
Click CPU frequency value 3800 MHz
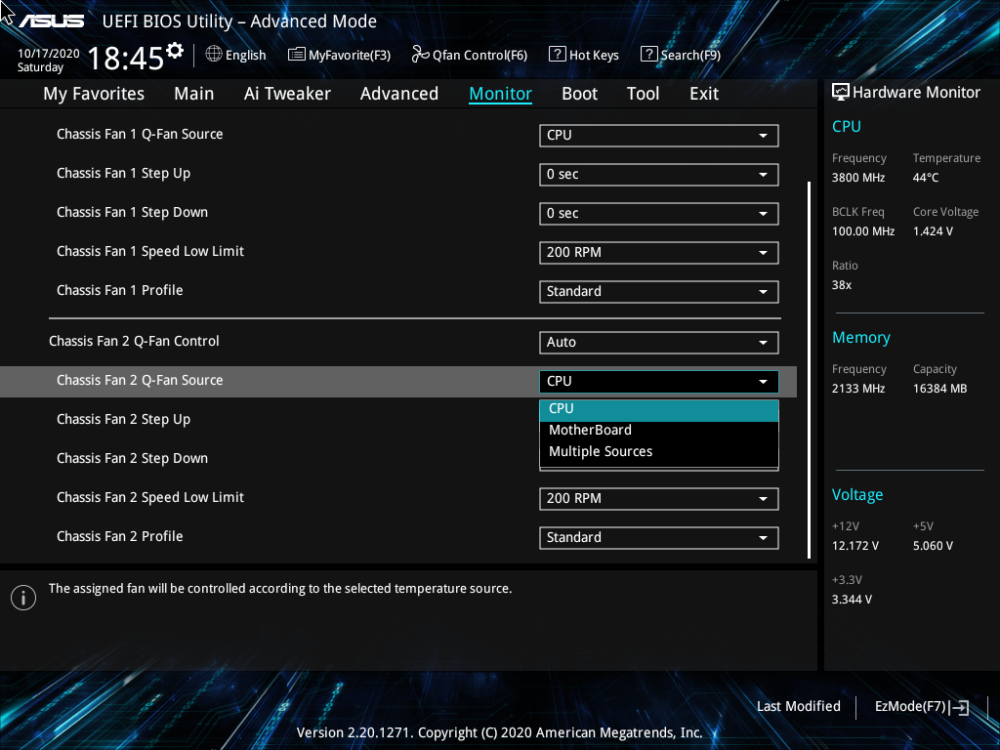tap(857, 178)
